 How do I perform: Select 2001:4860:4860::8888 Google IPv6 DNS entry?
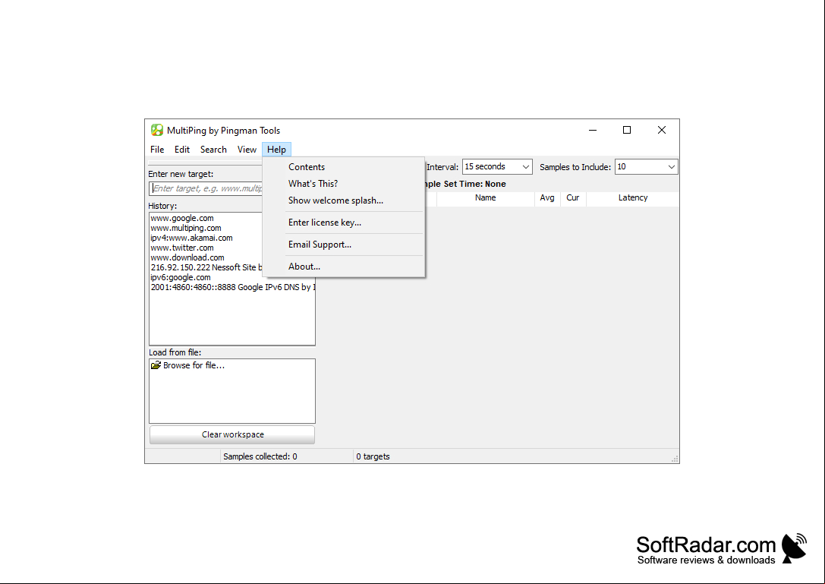[232, 288]
